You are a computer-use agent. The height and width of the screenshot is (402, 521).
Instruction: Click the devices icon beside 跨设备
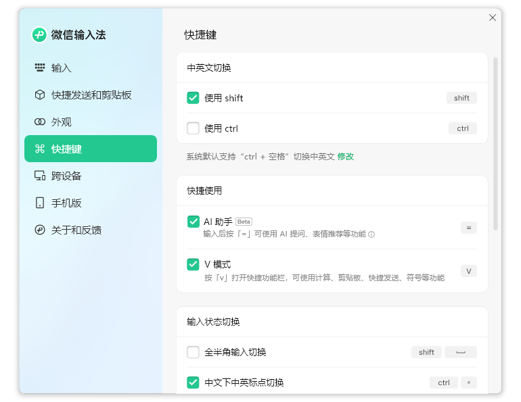tap(40, 176)
